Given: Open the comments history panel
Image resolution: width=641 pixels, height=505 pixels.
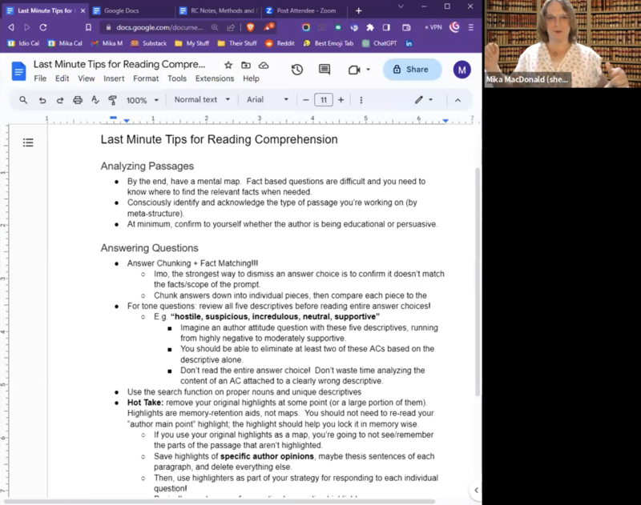Looking at the screenshot, I should point(325,70).
